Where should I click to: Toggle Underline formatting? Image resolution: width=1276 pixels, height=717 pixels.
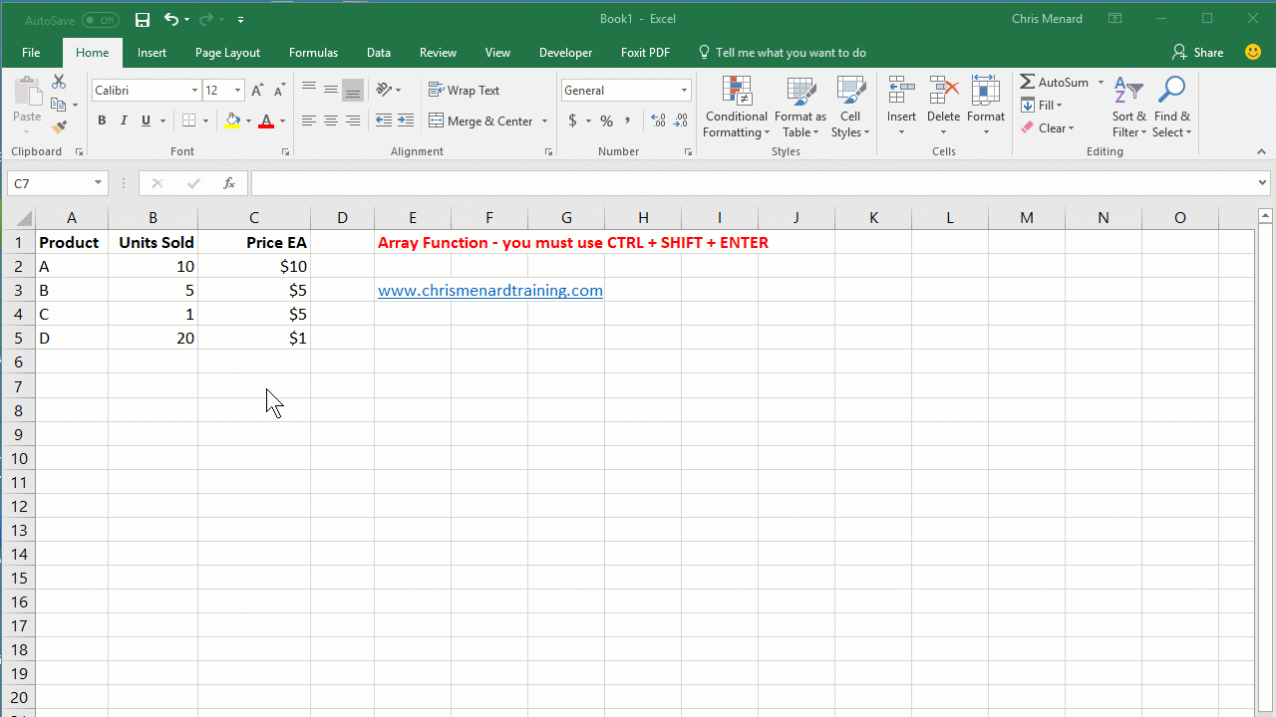(146, 121)
